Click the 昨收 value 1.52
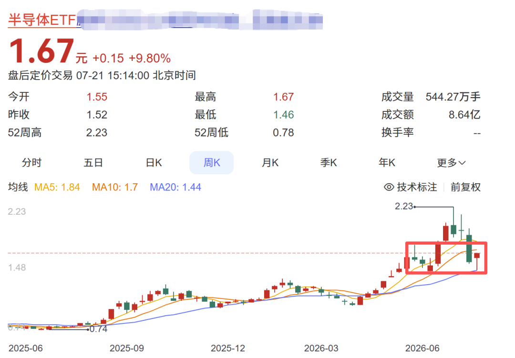Image resolution: width=515 pixels, height=358 pixels. tap(97, 115)
